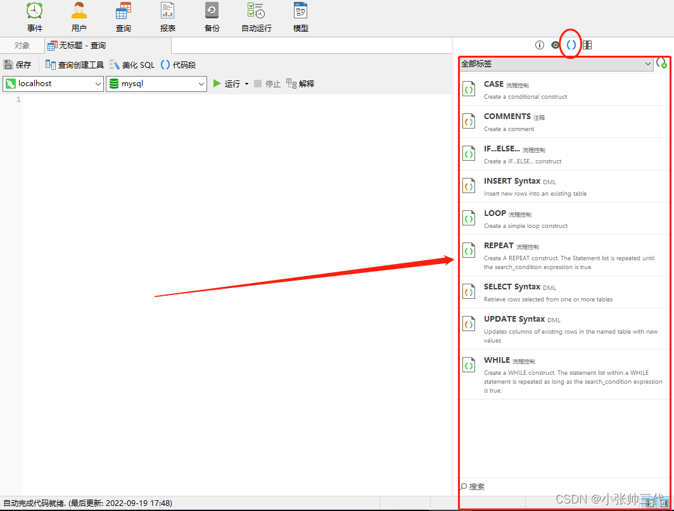Click 'Create a conditional construct' description
This screenshot has width=674, height=511.
pyautogui.click(x=525, y=97)
